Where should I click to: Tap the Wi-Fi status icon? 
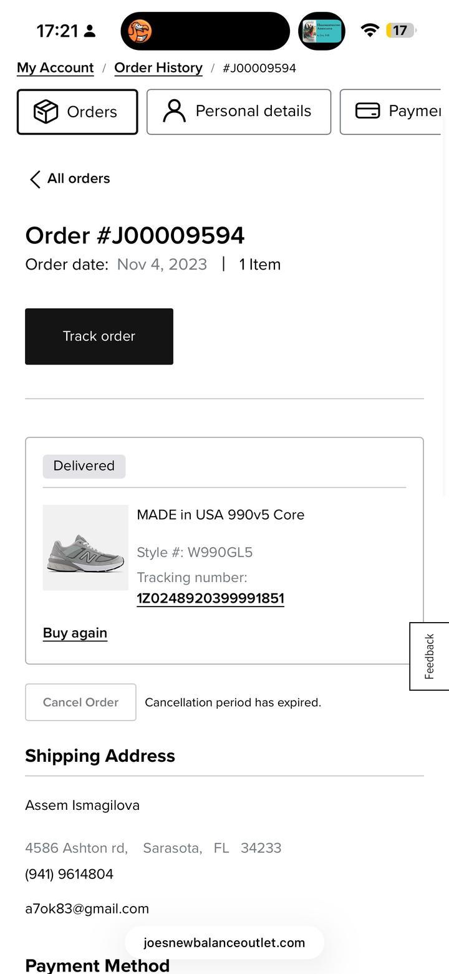click(x=370, y=30)
